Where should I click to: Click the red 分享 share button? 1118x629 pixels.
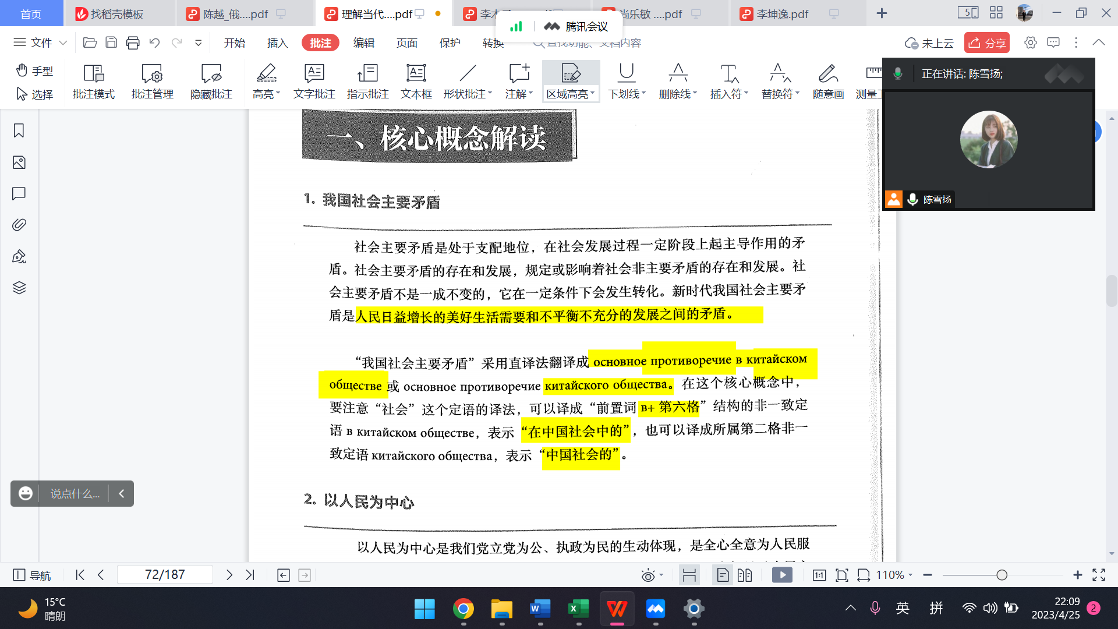(x=986, y=43)
